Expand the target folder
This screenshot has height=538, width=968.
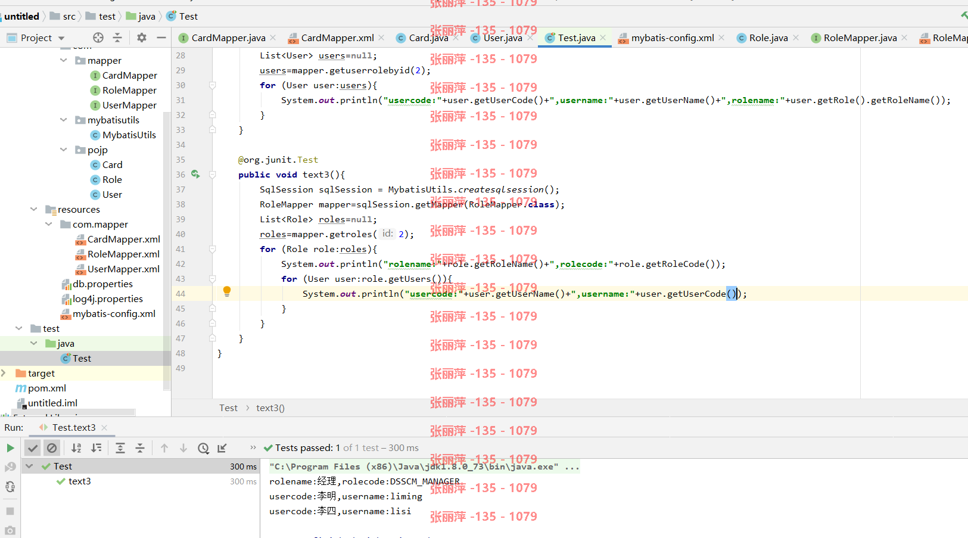(x=4, y=373)
